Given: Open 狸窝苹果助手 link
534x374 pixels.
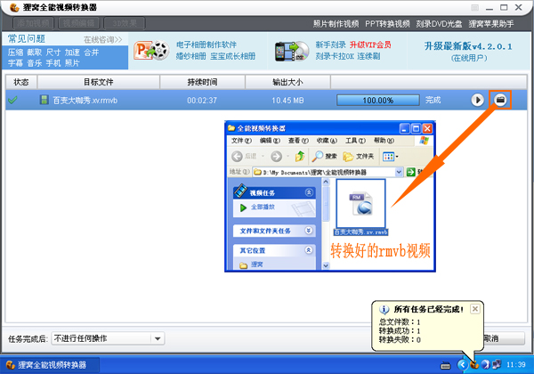Looking at the screenshot, I should (491, 24).
